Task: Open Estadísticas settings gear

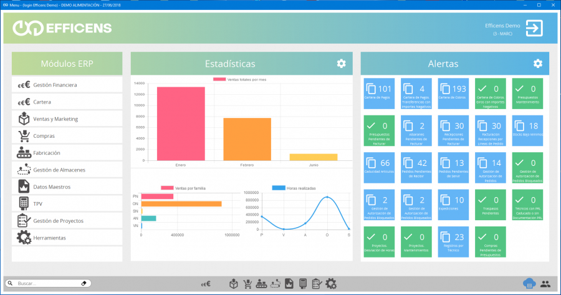Action: pyautogui.click(x=341, y=64)
